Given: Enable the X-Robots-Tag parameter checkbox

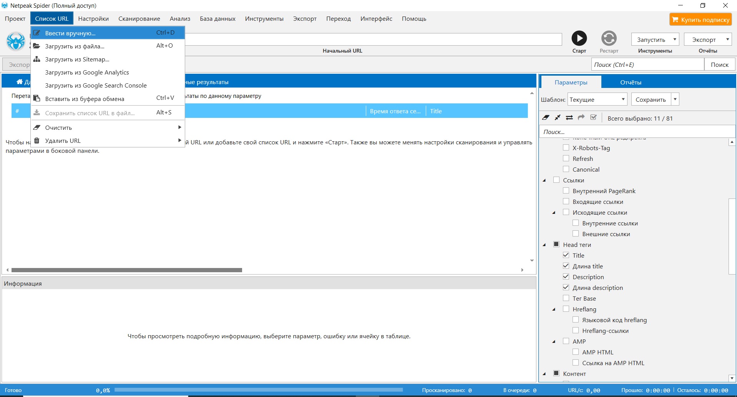Looking at the screenshot, I should click(x=566, y=147).
